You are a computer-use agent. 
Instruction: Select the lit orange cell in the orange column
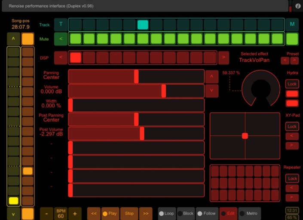(x=28, y=171)
